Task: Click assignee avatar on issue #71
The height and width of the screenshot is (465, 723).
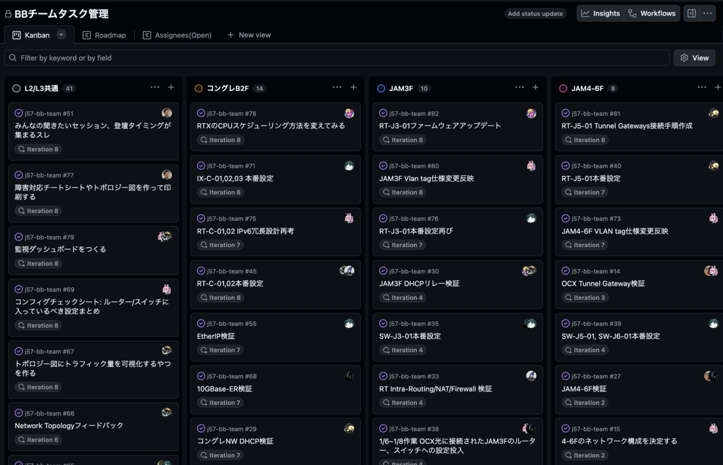Action: pos(349,166)
